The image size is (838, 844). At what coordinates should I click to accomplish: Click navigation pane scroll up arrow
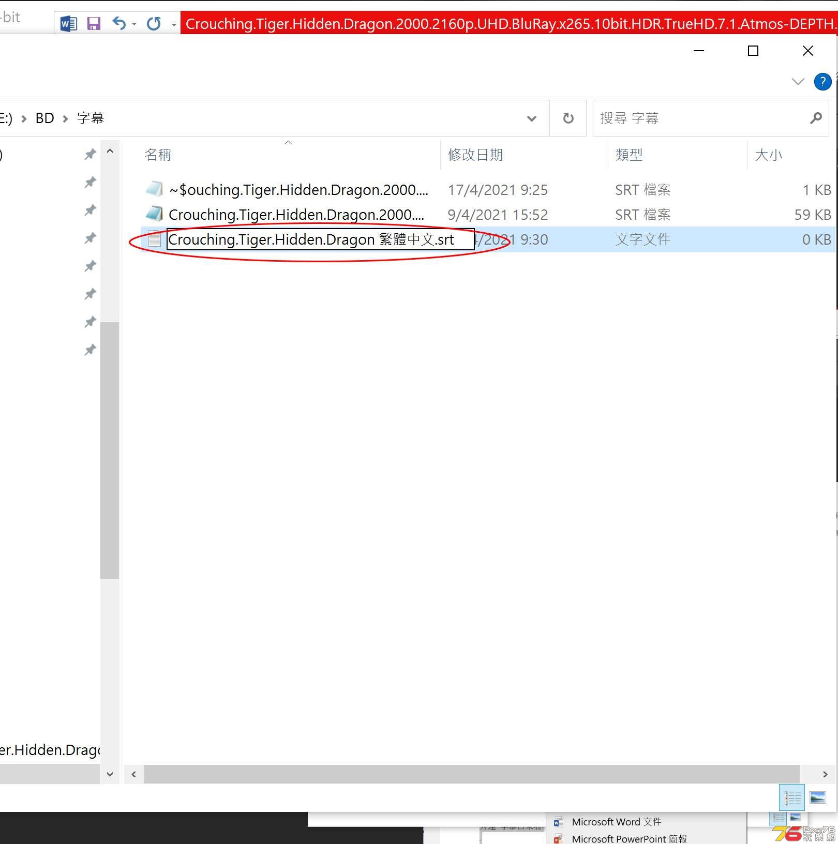click(110, 151)
